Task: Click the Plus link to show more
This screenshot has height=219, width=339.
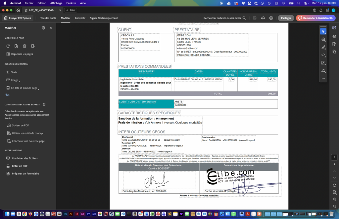Action: (7, 95)
